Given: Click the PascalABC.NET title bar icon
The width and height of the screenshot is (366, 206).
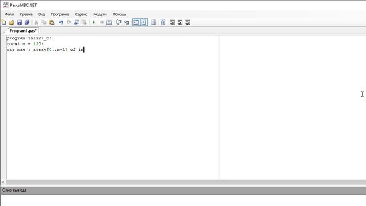Looking at the screenshot, I should pos(6,5).
